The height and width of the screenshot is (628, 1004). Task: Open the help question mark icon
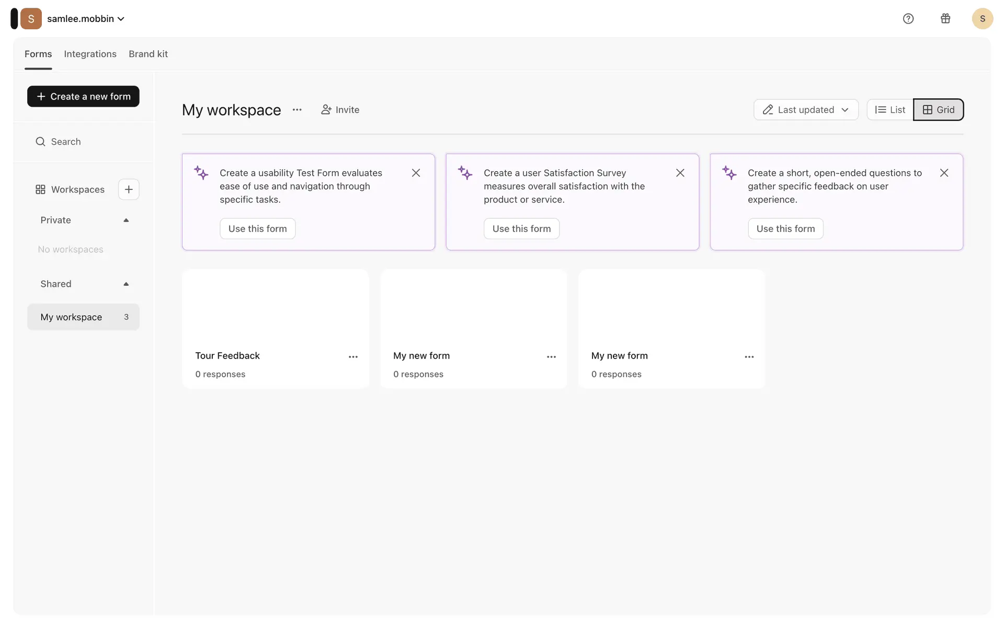(908, 19)
